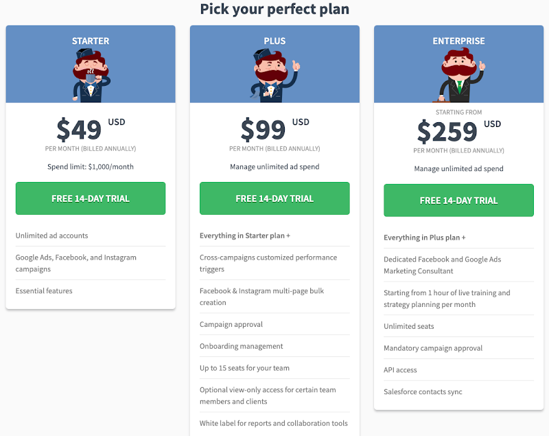Select the PLUS plan header
549x436 pixels.
tap(274, 41)
